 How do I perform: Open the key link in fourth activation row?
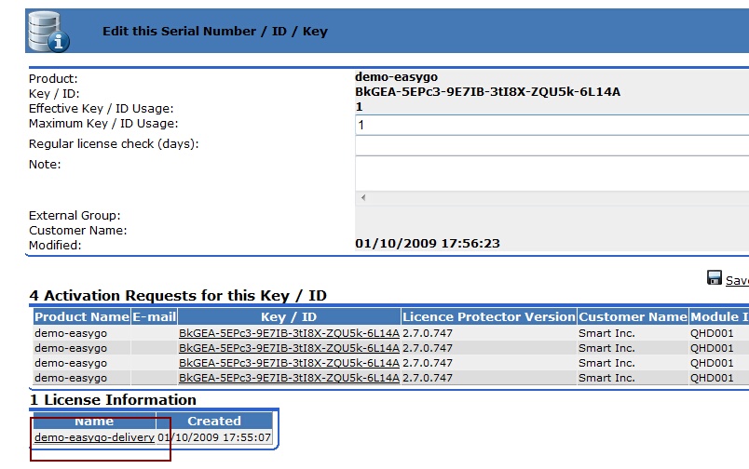tap(289, 378)
